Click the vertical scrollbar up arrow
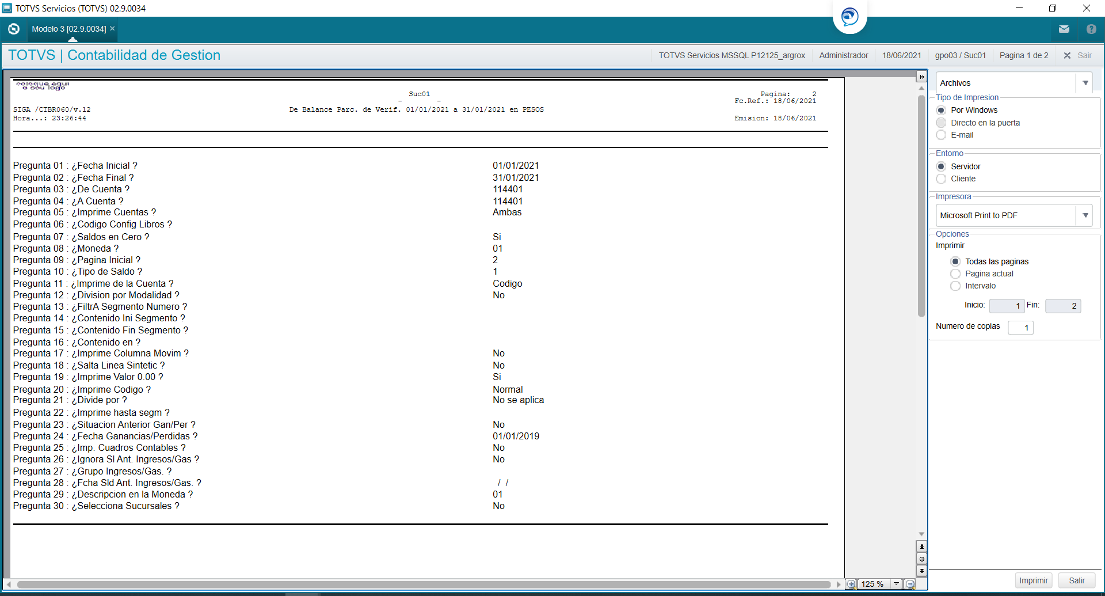This screenshot has width=1105, height=596. [x=921, y=88]
